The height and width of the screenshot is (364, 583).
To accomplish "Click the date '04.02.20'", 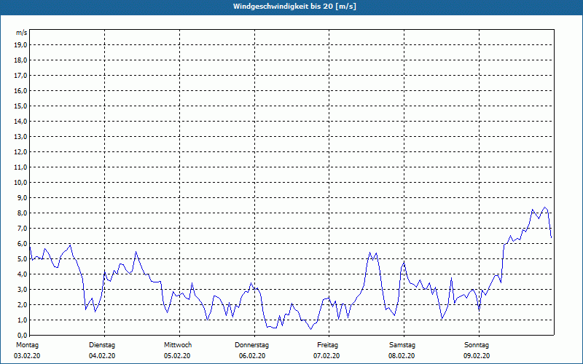I will [102, 356].
